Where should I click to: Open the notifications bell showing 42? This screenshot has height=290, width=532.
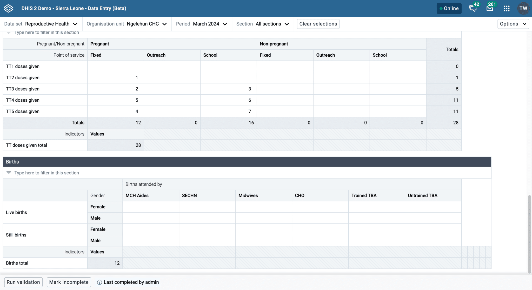(473, 8)
